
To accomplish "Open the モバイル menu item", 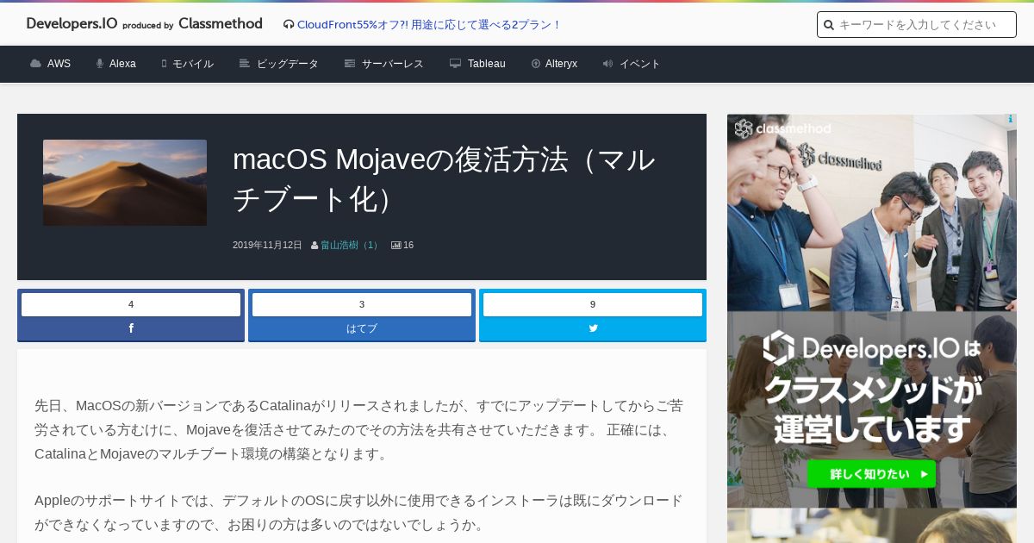I will (187, 64).
